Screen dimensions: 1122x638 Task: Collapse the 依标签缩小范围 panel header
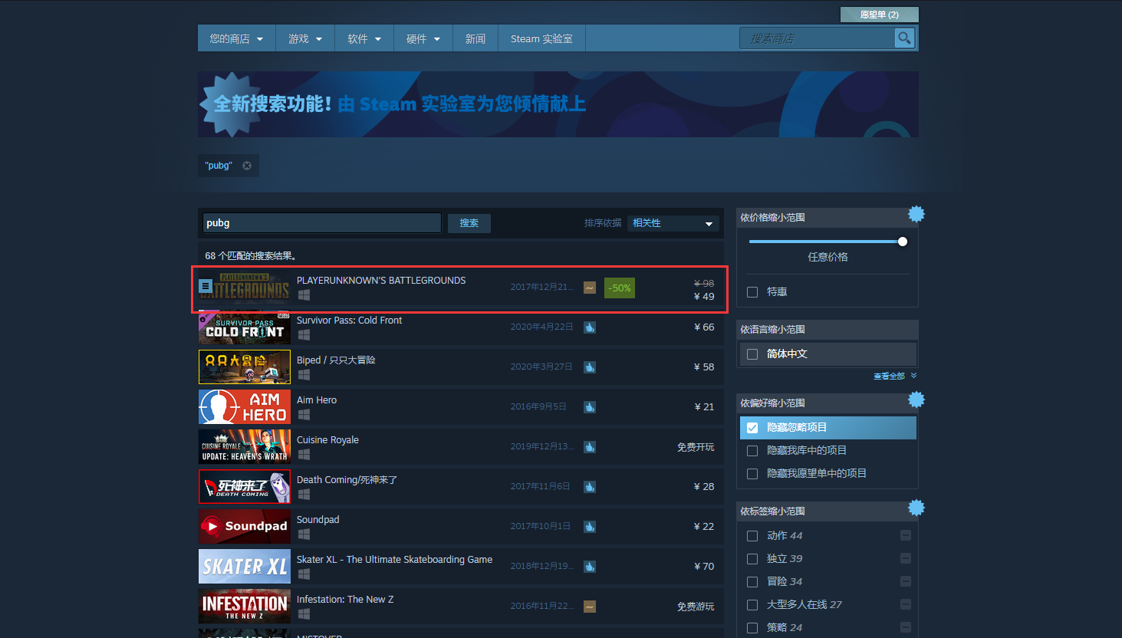tap(827, 511)
